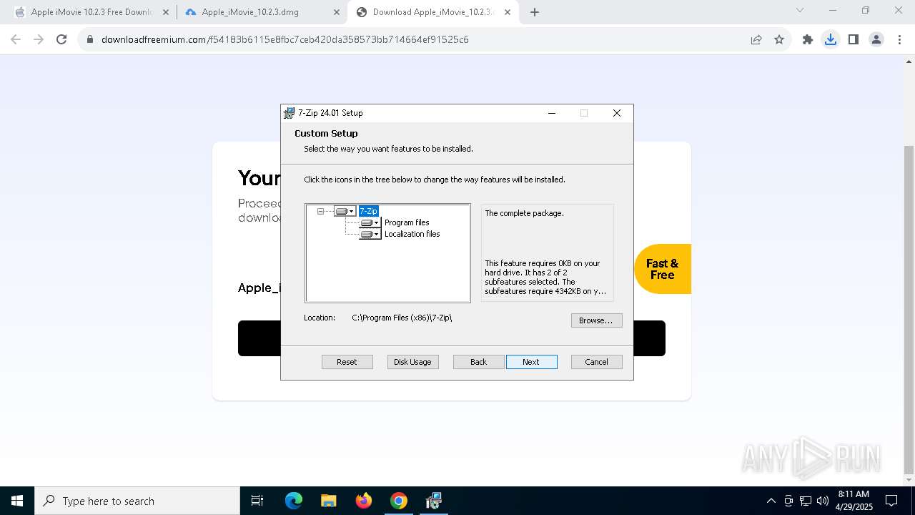Open the Windows Start menu
The height and width of the screenshot is (515, 915).
(x=17, y=501)
